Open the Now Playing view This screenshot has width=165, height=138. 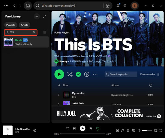pyautogui.click(x=117, y=130)
